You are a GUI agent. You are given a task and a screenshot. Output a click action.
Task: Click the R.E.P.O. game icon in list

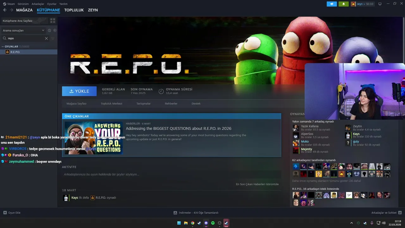(7, 52)
